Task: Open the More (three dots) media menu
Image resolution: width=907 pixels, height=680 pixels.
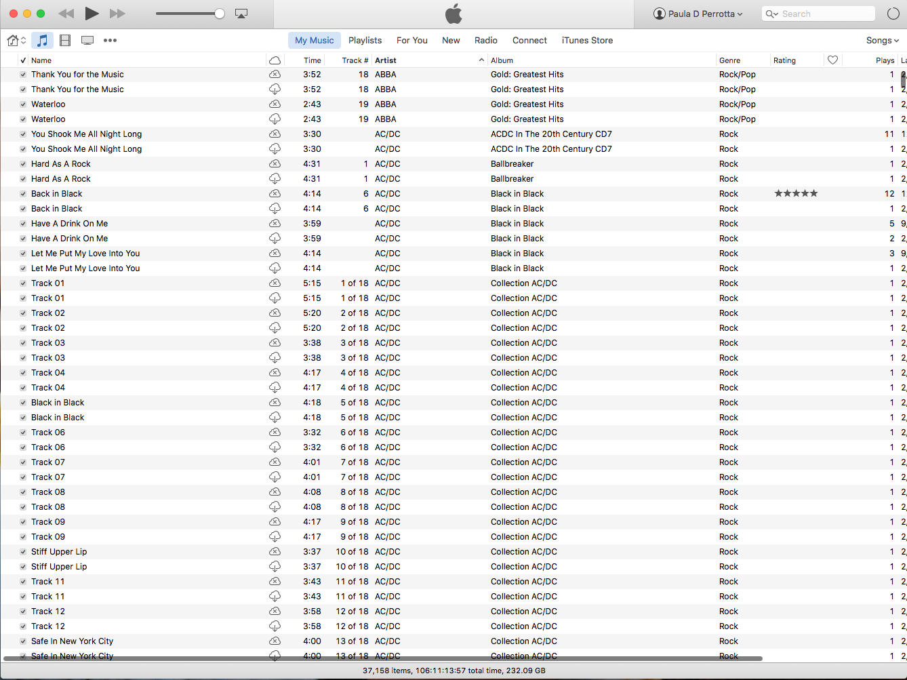Action: (110, 41)
